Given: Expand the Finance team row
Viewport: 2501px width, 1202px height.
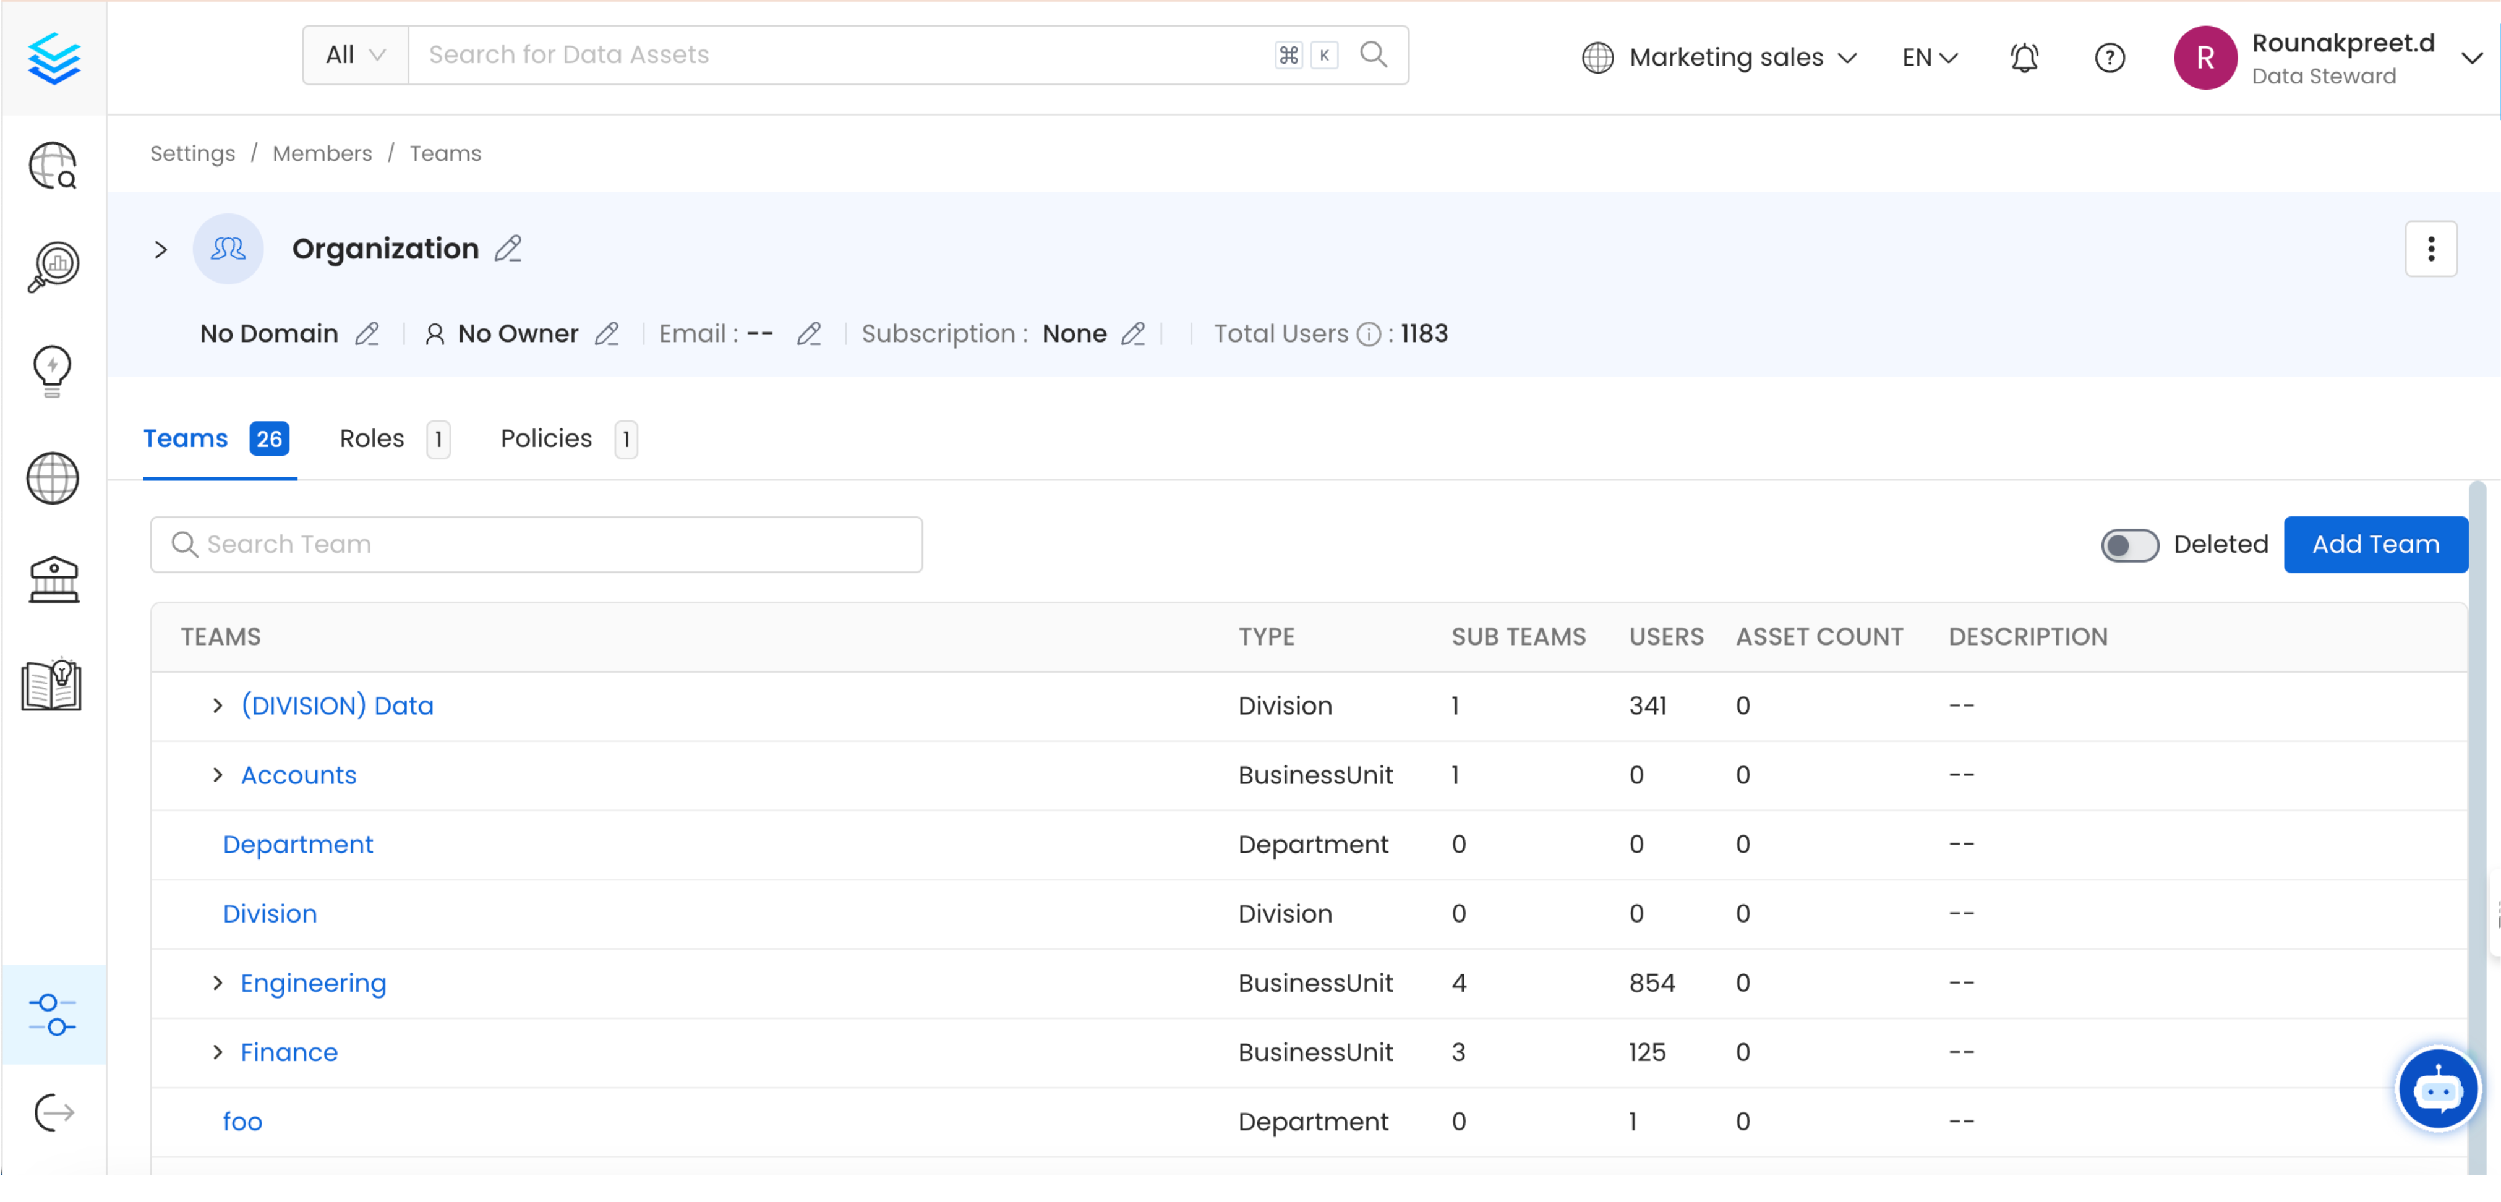Looking at the screenshot, I should 218,1052.
